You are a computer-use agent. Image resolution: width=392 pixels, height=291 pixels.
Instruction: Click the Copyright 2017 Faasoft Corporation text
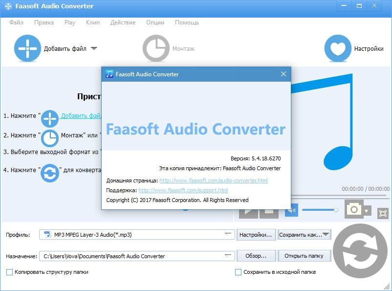click(x=177, y=200)
